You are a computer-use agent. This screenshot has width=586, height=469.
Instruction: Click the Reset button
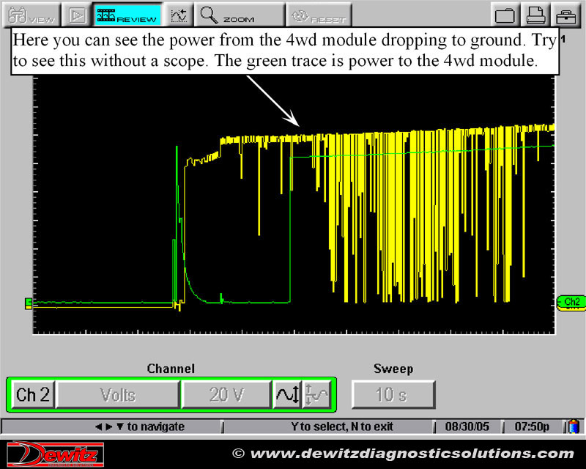click(x=319, y=15)
